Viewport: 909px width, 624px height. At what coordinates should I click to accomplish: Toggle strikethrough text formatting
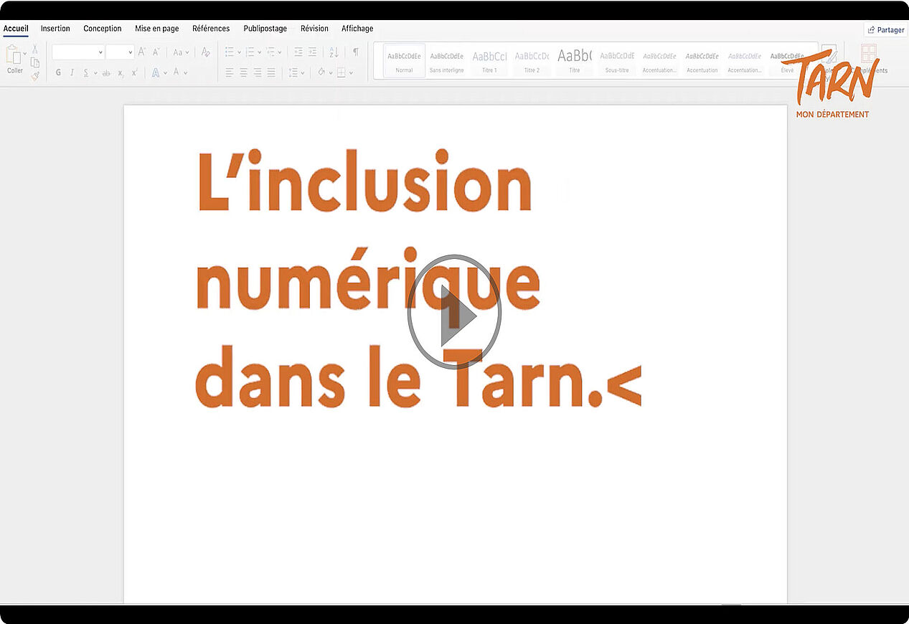point(106,72)
